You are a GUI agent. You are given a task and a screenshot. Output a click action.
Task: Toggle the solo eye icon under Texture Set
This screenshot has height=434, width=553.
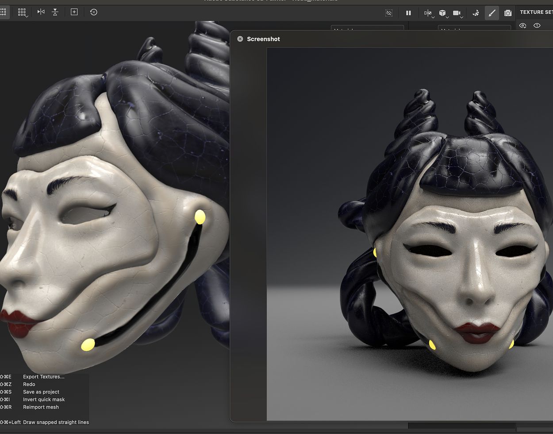pyautogui.click(x=537, y=26)
